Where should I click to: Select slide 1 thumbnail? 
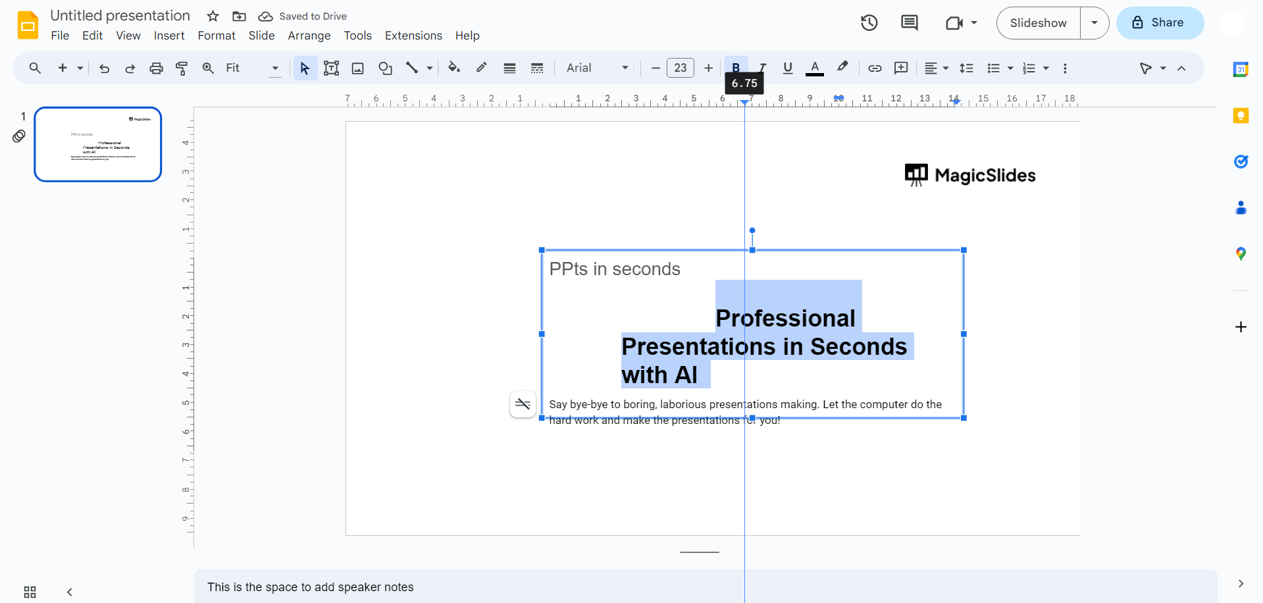(98, 144)
